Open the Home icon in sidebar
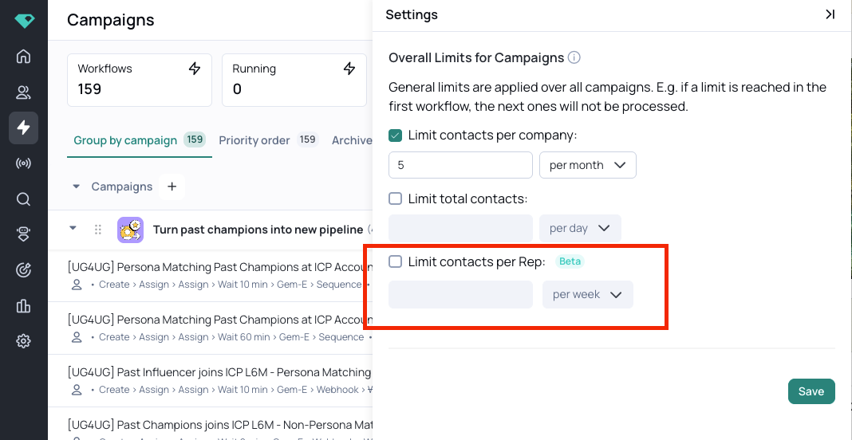The height and width of the screenshot is (440, 852). [x=23, y=57]
